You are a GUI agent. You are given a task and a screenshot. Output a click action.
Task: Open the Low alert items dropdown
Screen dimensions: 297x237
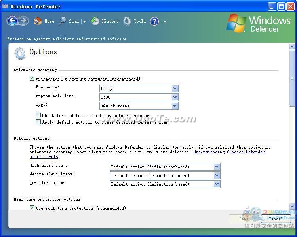click(165, 184)
